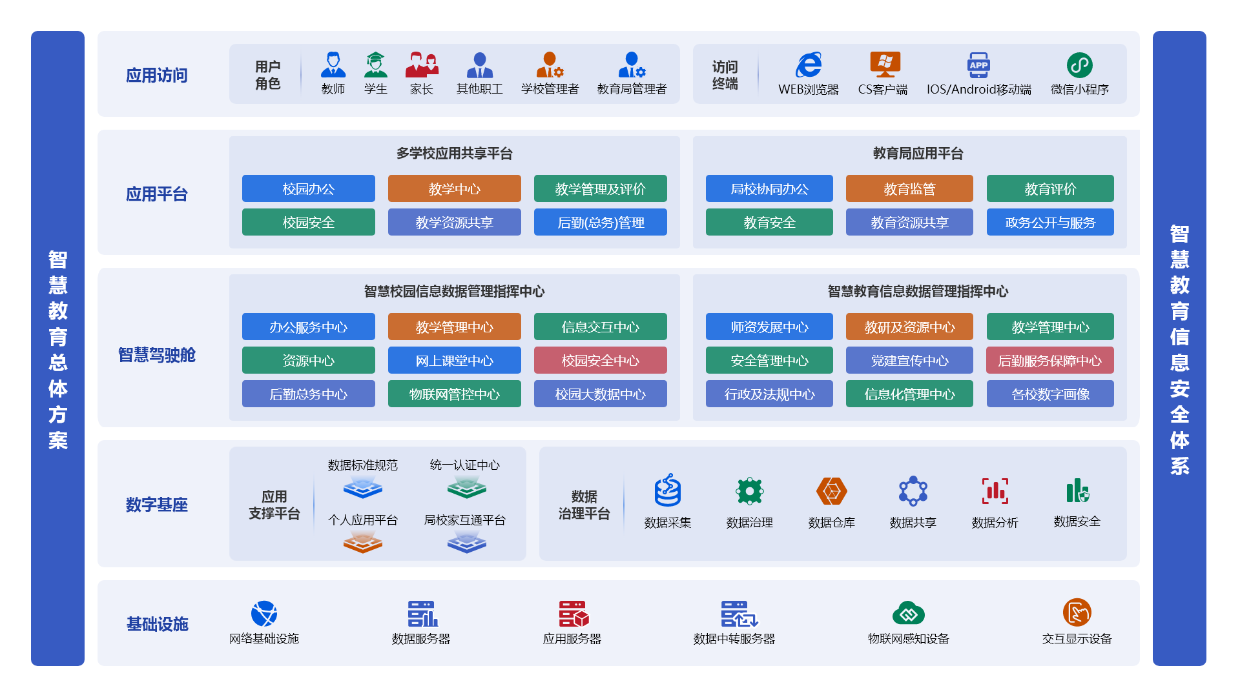Image resolution: width=1240 pixels, height=697 pixels.
Task: Click the 交互显示设备 display device icon
Action: [1077, 613]
